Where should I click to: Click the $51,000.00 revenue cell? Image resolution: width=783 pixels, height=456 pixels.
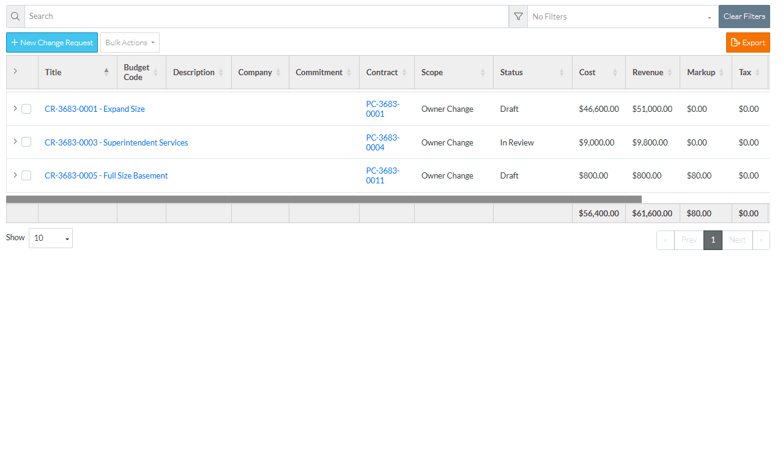point(652,109)
